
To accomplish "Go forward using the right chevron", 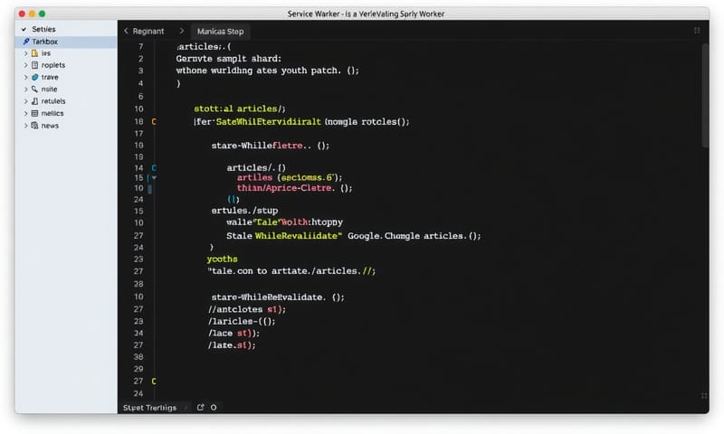I will (x=182, y=31).
